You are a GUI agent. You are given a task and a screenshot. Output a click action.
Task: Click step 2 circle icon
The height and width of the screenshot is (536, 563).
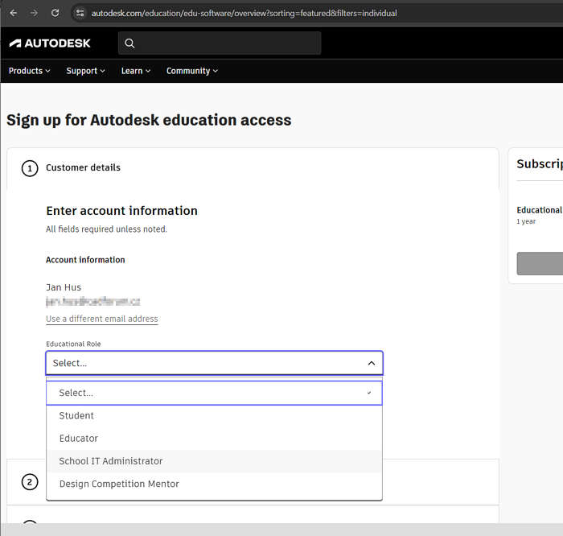click(30, 482)
